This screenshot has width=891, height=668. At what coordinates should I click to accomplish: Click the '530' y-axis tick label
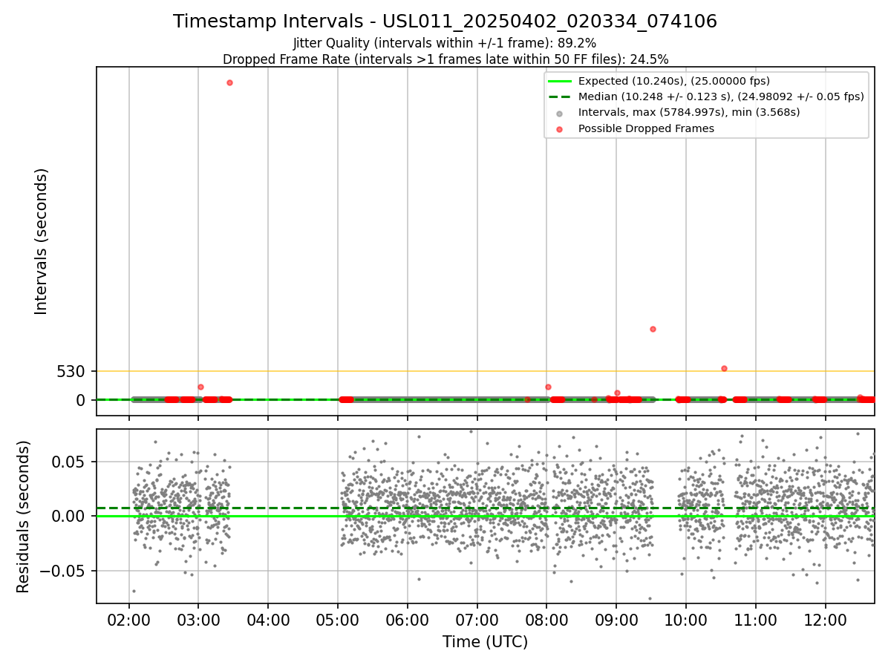tap(71, 371)
